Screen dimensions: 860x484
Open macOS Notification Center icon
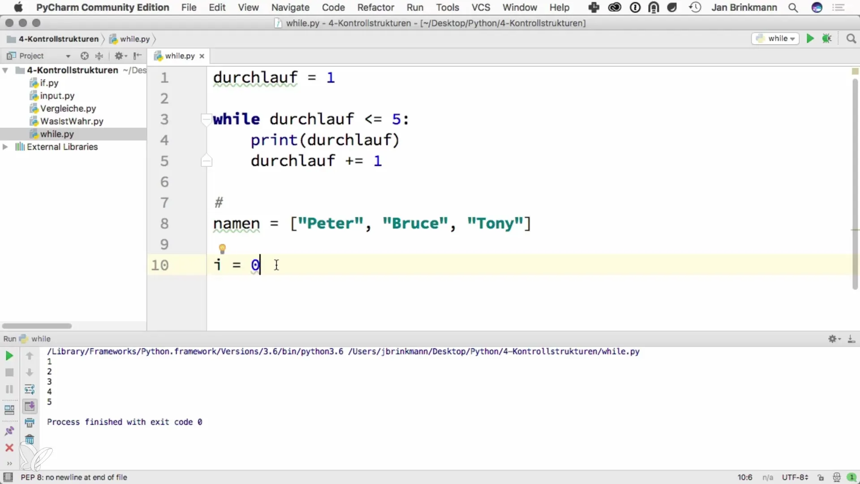coord(838,8)
